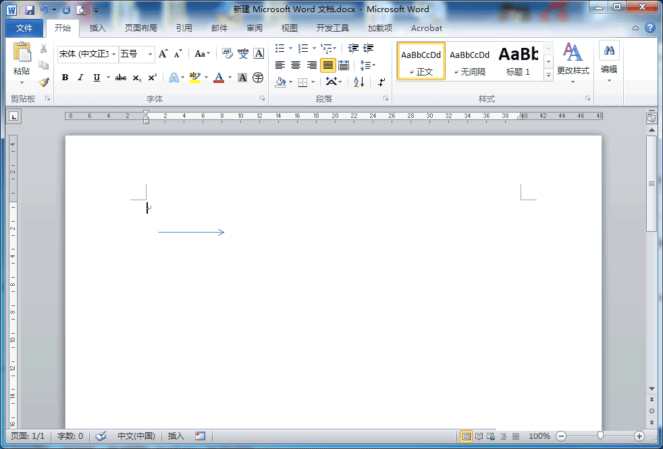Click the Sort A-Z icon

359,82
